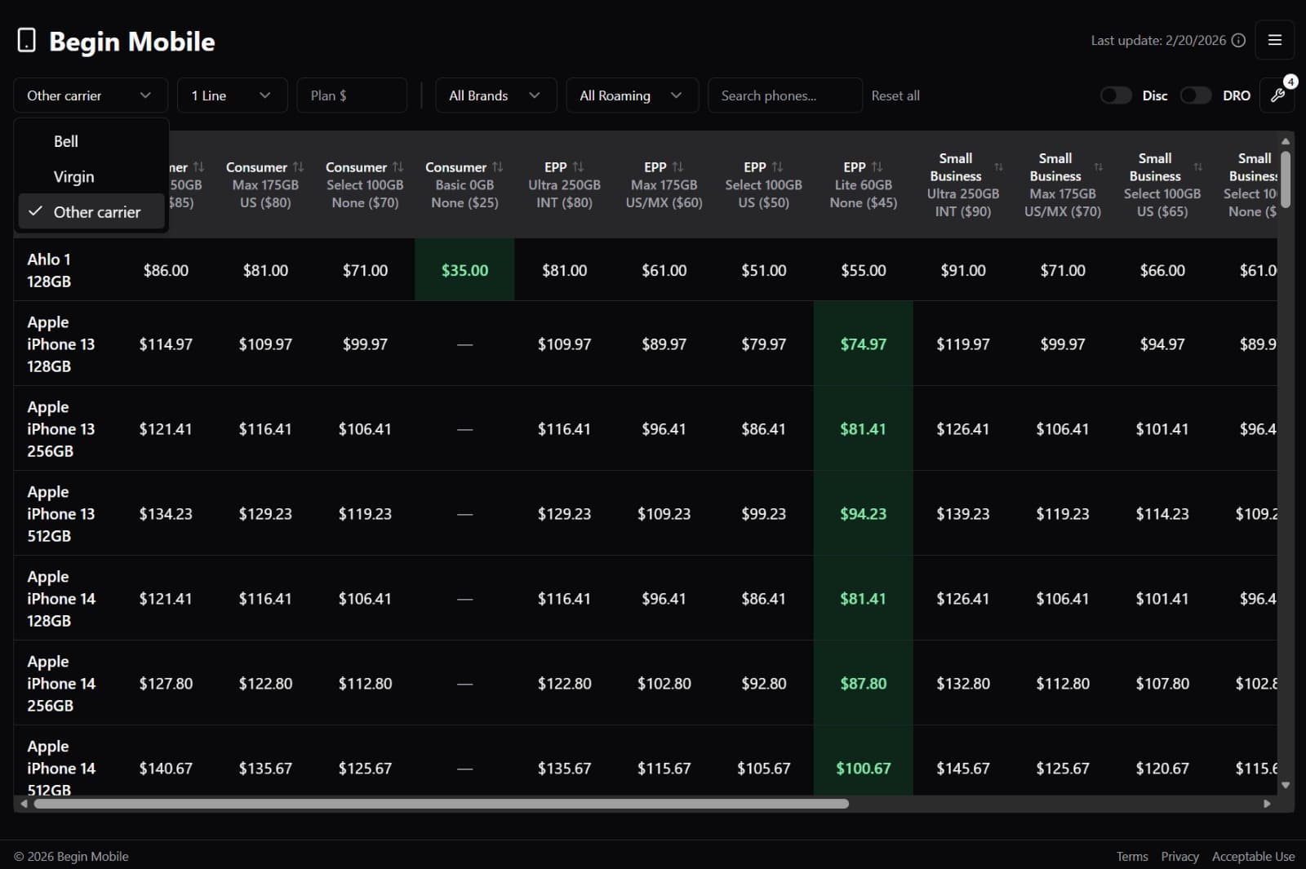Sort by Small Business Max 175GB column

click(x=1098, y=167)
